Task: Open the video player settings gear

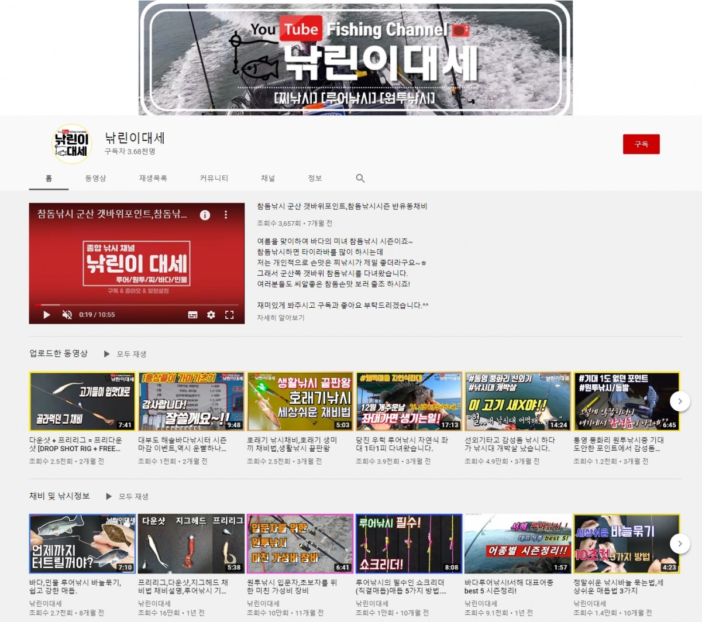Action: tap(211, 315)
